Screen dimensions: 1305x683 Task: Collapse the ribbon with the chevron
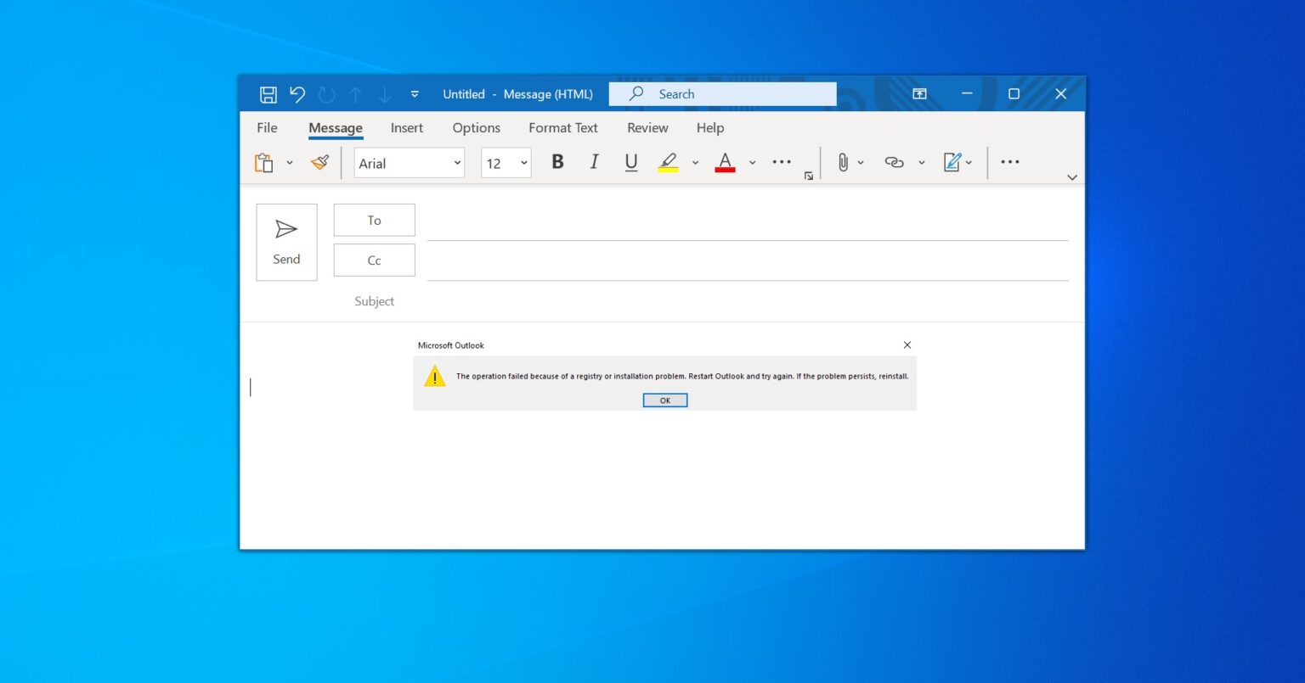point(1072,177)
